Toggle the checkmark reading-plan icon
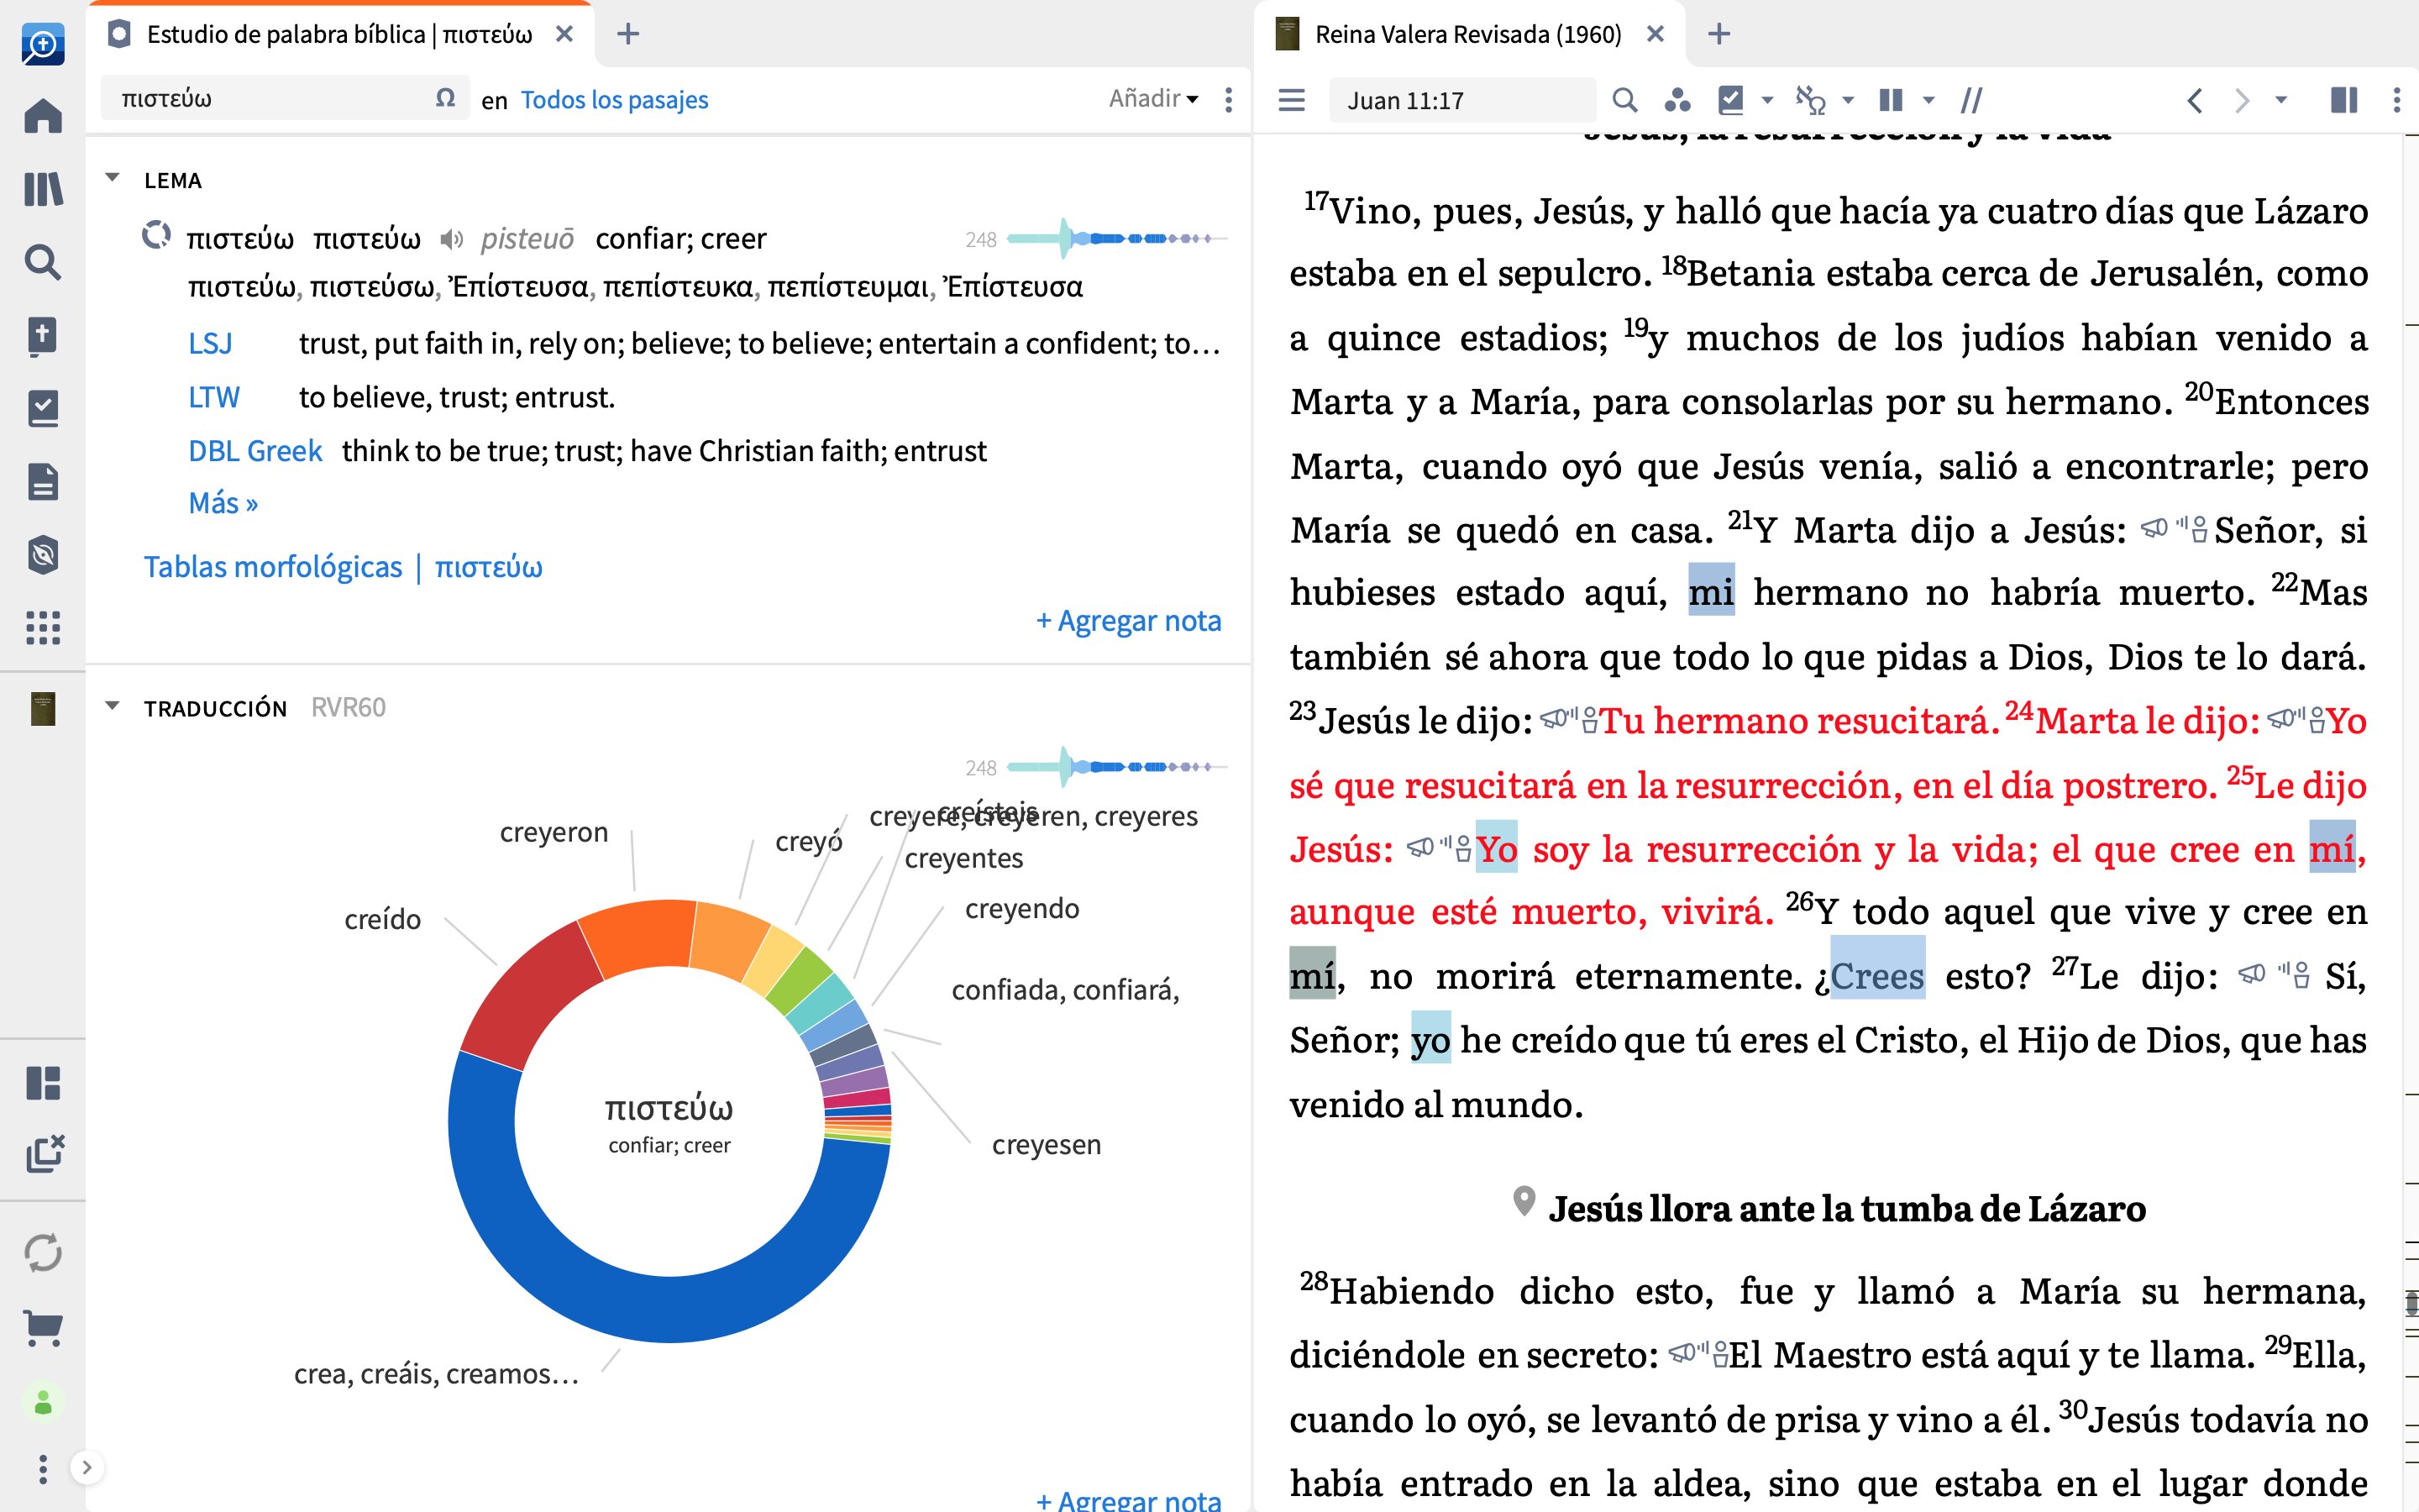2419x1512 pixels. point(1730,100)
